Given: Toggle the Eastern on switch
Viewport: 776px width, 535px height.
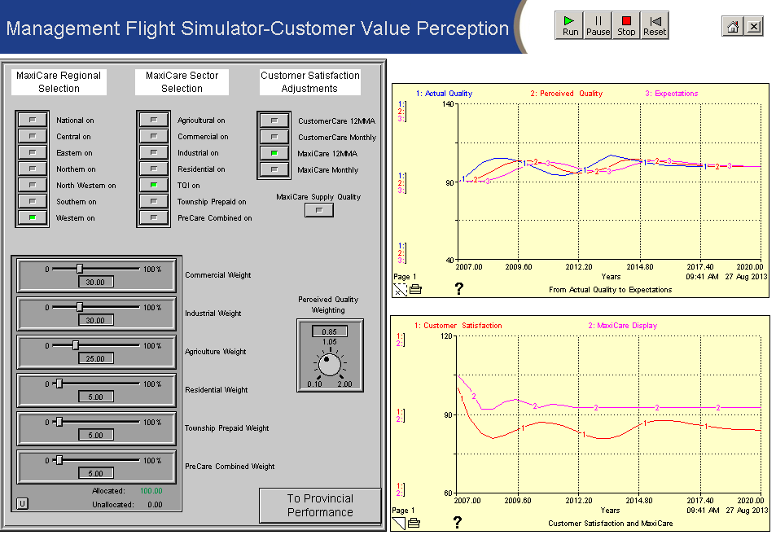Looking at the screenshot, I should coord(33,152).
